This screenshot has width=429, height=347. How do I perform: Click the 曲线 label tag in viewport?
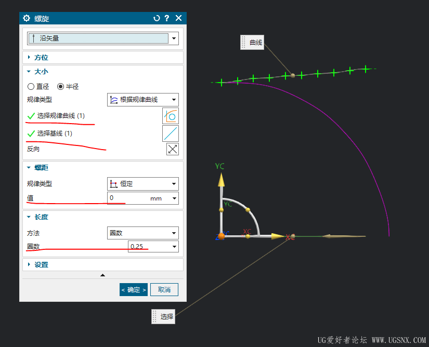point(252,43)
